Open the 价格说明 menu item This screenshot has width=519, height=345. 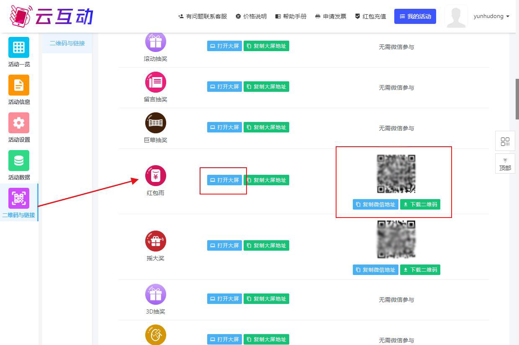point(251,16)
